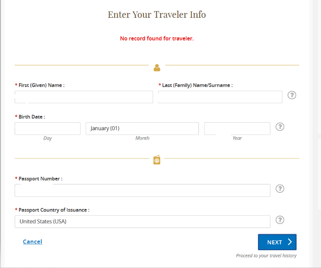The image size is (321, 268).
Task: Click the NEXT button
Action: pos(277,242)
